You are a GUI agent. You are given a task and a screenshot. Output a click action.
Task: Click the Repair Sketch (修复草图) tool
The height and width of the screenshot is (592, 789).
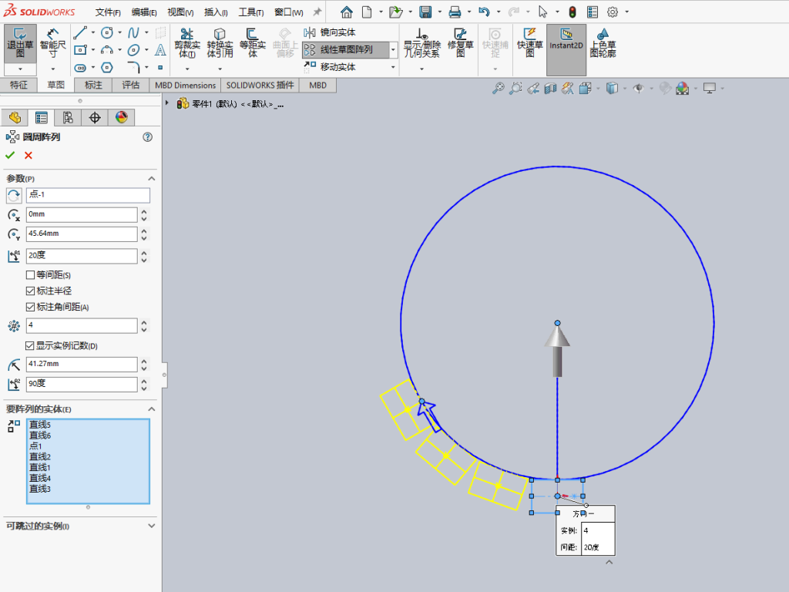point(461,43)
